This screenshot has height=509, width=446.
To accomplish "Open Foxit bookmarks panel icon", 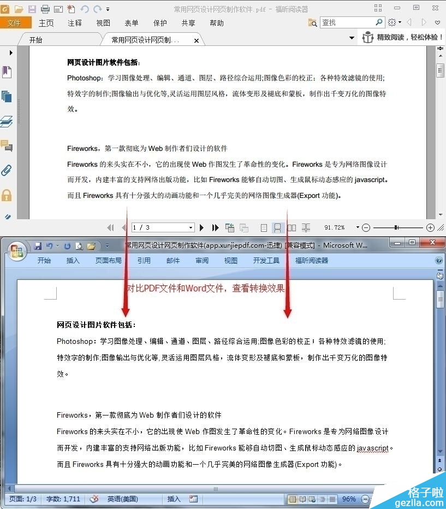I will pos(7,72).
